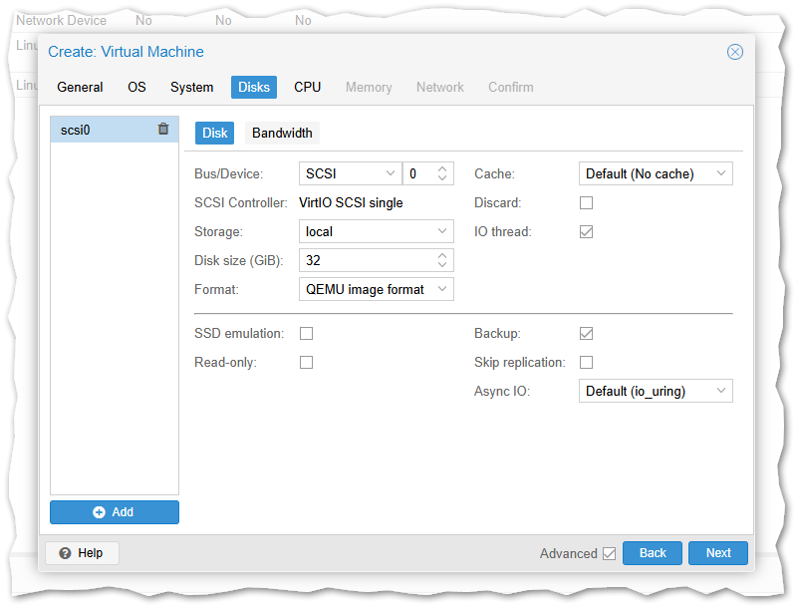
Task: Click the Disk size input field
Action: click(367, 260)
